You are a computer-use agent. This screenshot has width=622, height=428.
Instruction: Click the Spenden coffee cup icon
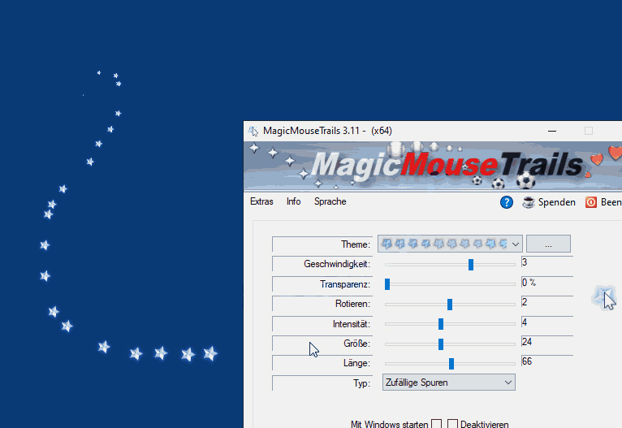pyautogui.click(x=529, y=202)
